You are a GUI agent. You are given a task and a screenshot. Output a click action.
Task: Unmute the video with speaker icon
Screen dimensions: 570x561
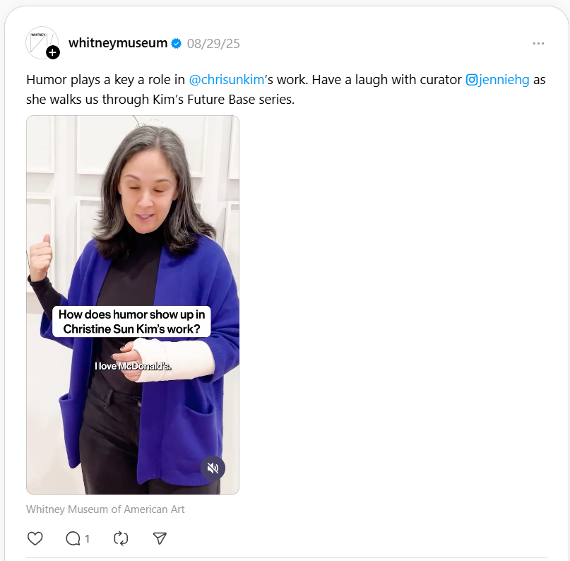tap(213, 468)
